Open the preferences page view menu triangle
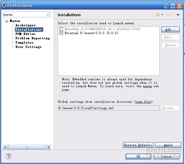 pos(178,15)
